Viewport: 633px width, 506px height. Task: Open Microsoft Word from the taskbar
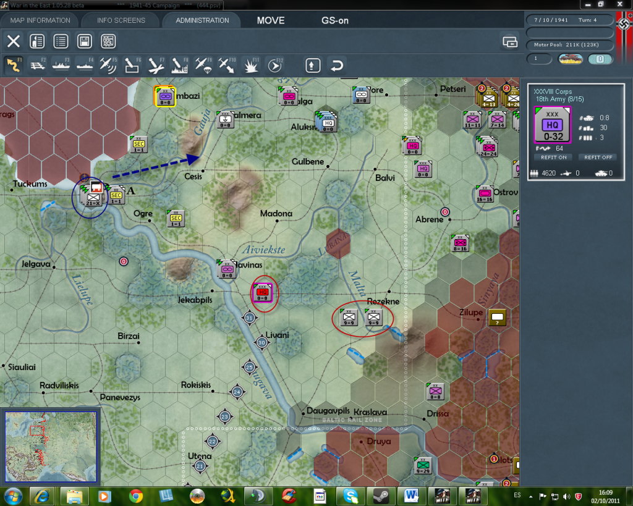[411, 496]
